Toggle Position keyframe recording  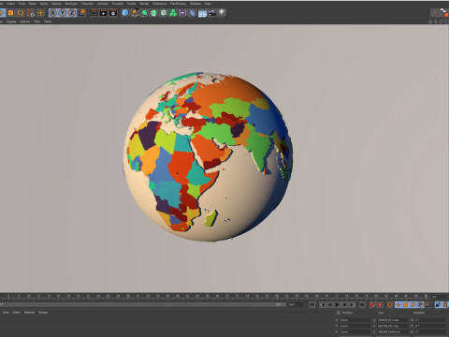point(398,304)
